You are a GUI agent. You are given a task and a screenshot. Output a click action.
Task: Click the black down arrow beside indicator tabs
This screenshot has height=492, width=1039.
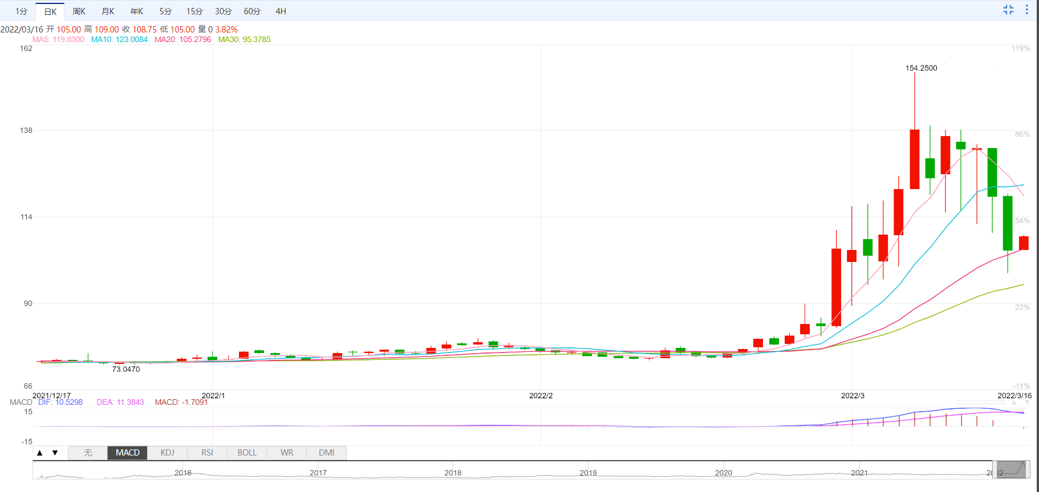click(55, 453)
